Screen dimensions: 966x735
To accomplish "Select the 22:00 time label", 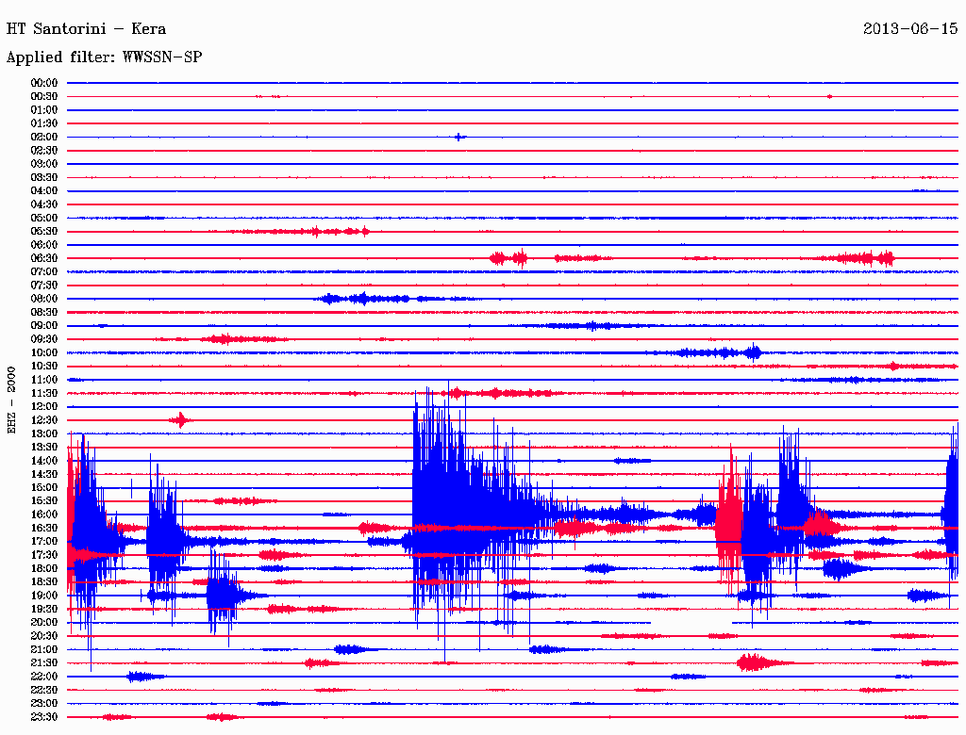I will [44, 677].
